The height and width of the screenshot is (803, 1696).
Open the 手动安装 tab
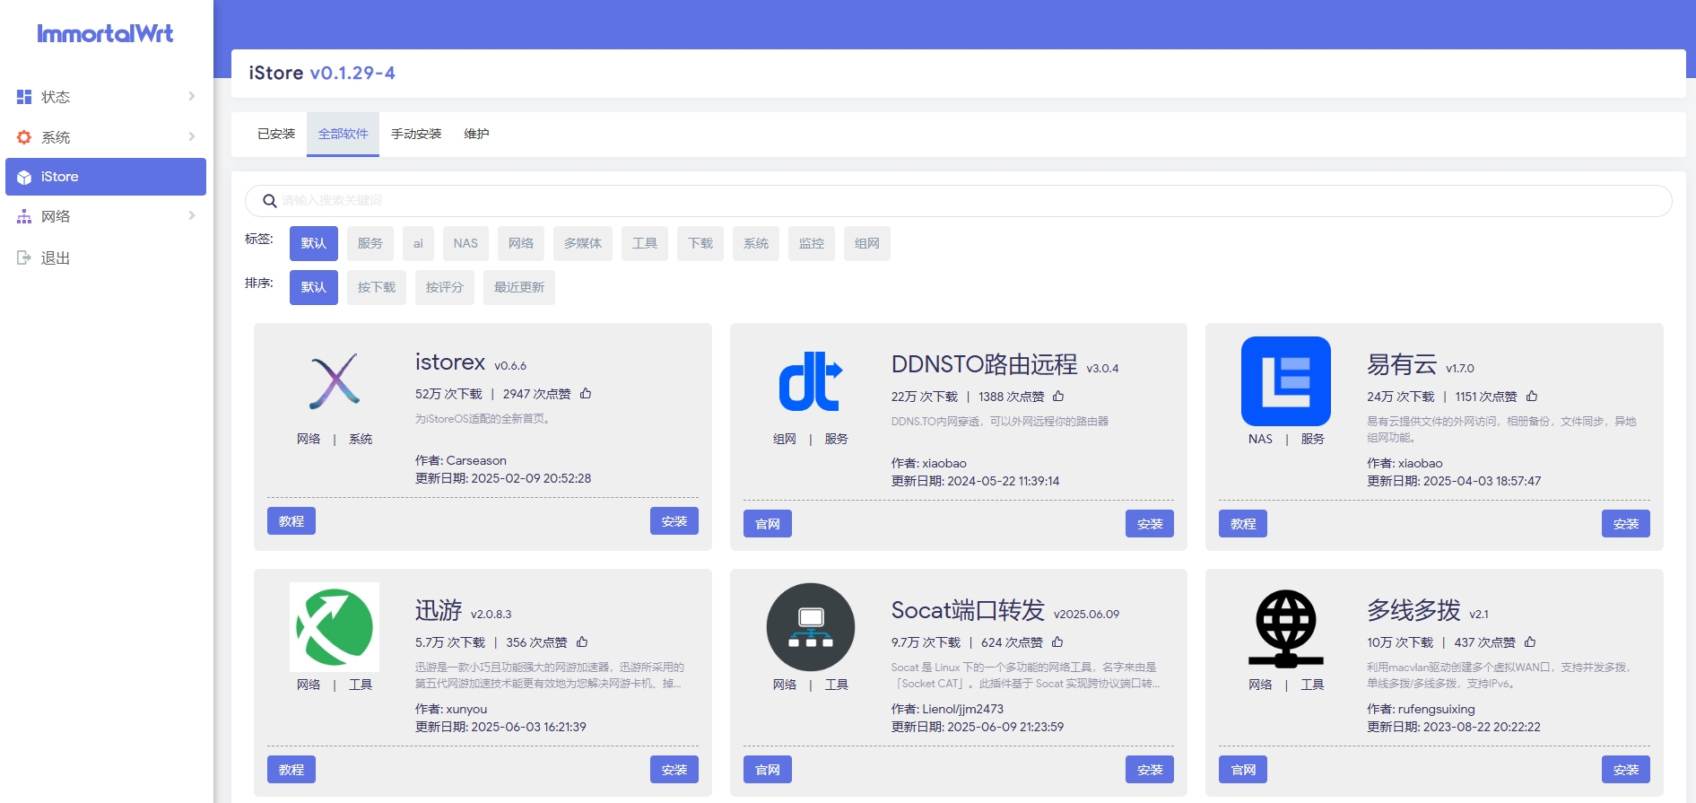(416, 134)
